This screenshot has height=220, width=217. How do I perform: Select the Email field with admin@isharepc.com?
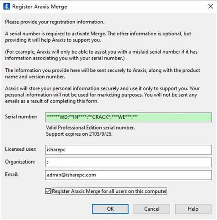tap(128, 175)
